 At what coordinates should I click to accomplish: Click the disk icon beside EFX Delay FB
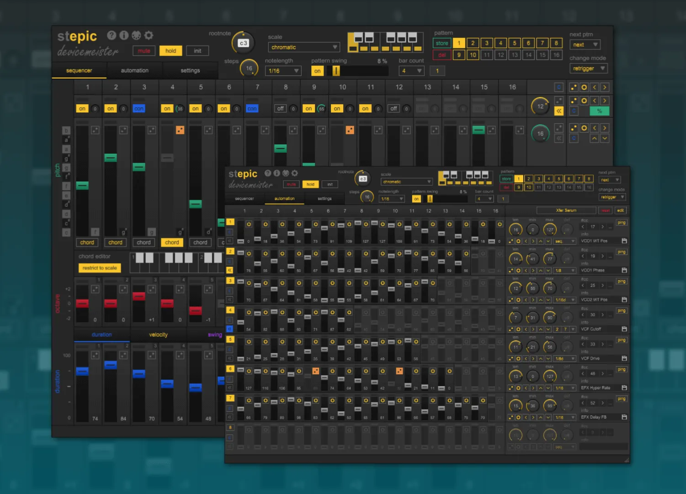click(624, 417)
